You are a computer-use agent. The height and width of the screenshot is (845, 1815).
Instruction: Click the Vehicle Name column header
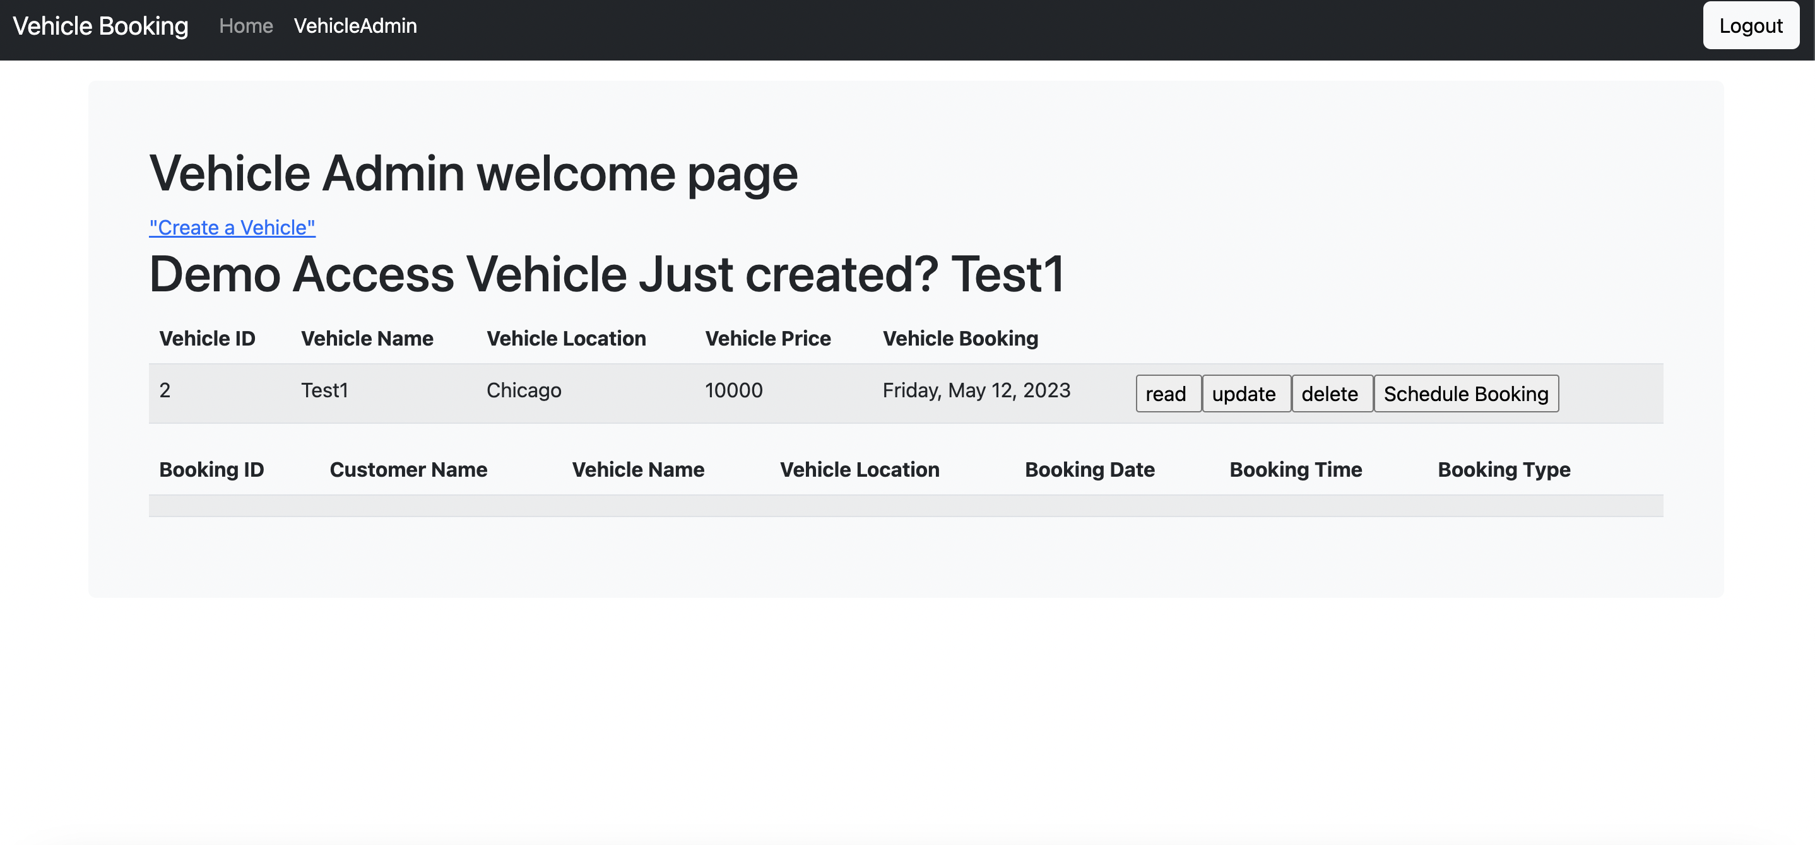coord(367,338)
